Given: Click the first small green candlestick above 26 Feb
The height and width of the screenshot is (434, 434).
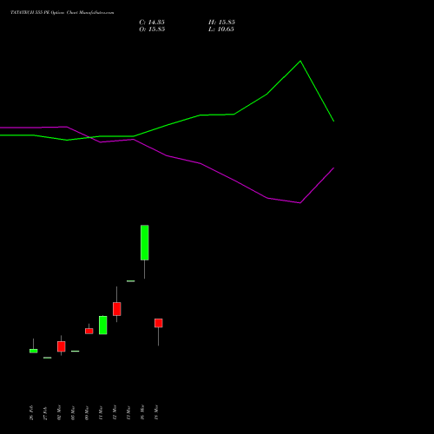Looking at the screenshot, I should [34, 351].
